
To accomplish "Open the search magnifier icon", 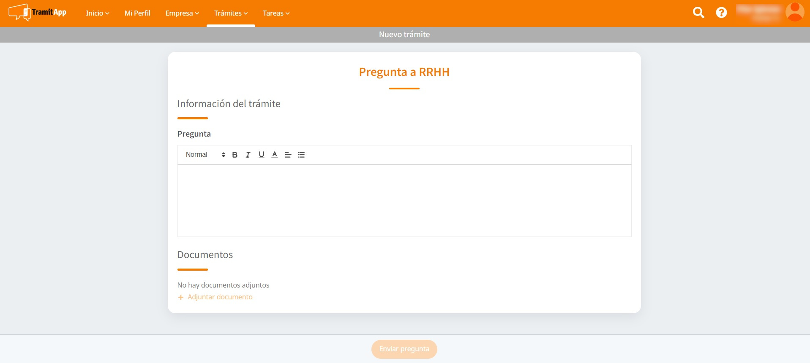I will (698, 13).
